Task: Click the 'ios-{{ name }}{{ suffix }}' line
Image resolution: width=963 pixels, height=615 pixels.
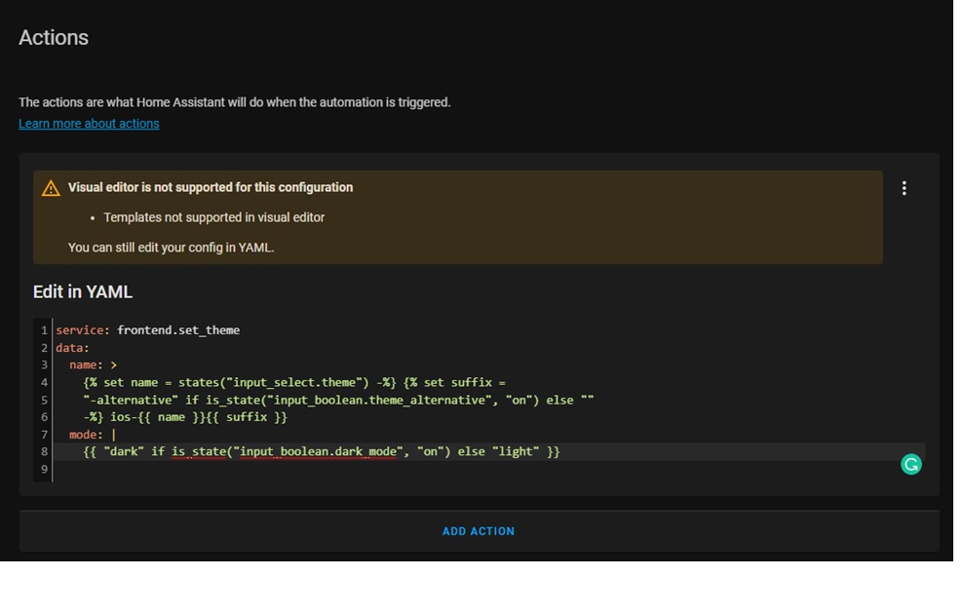Action: point(195,418)
